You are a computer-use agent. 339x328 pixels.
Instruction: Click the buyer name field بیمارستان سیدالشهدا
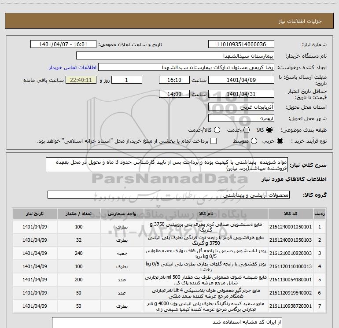pos(175,56)
